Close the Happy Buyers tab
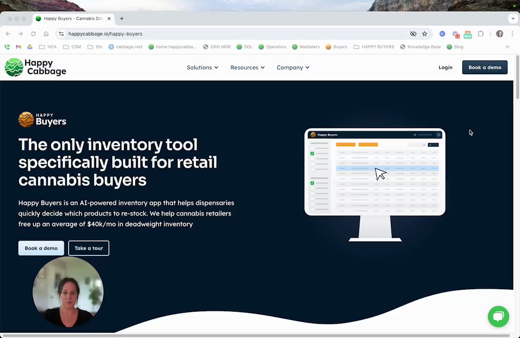 (109, 19)
